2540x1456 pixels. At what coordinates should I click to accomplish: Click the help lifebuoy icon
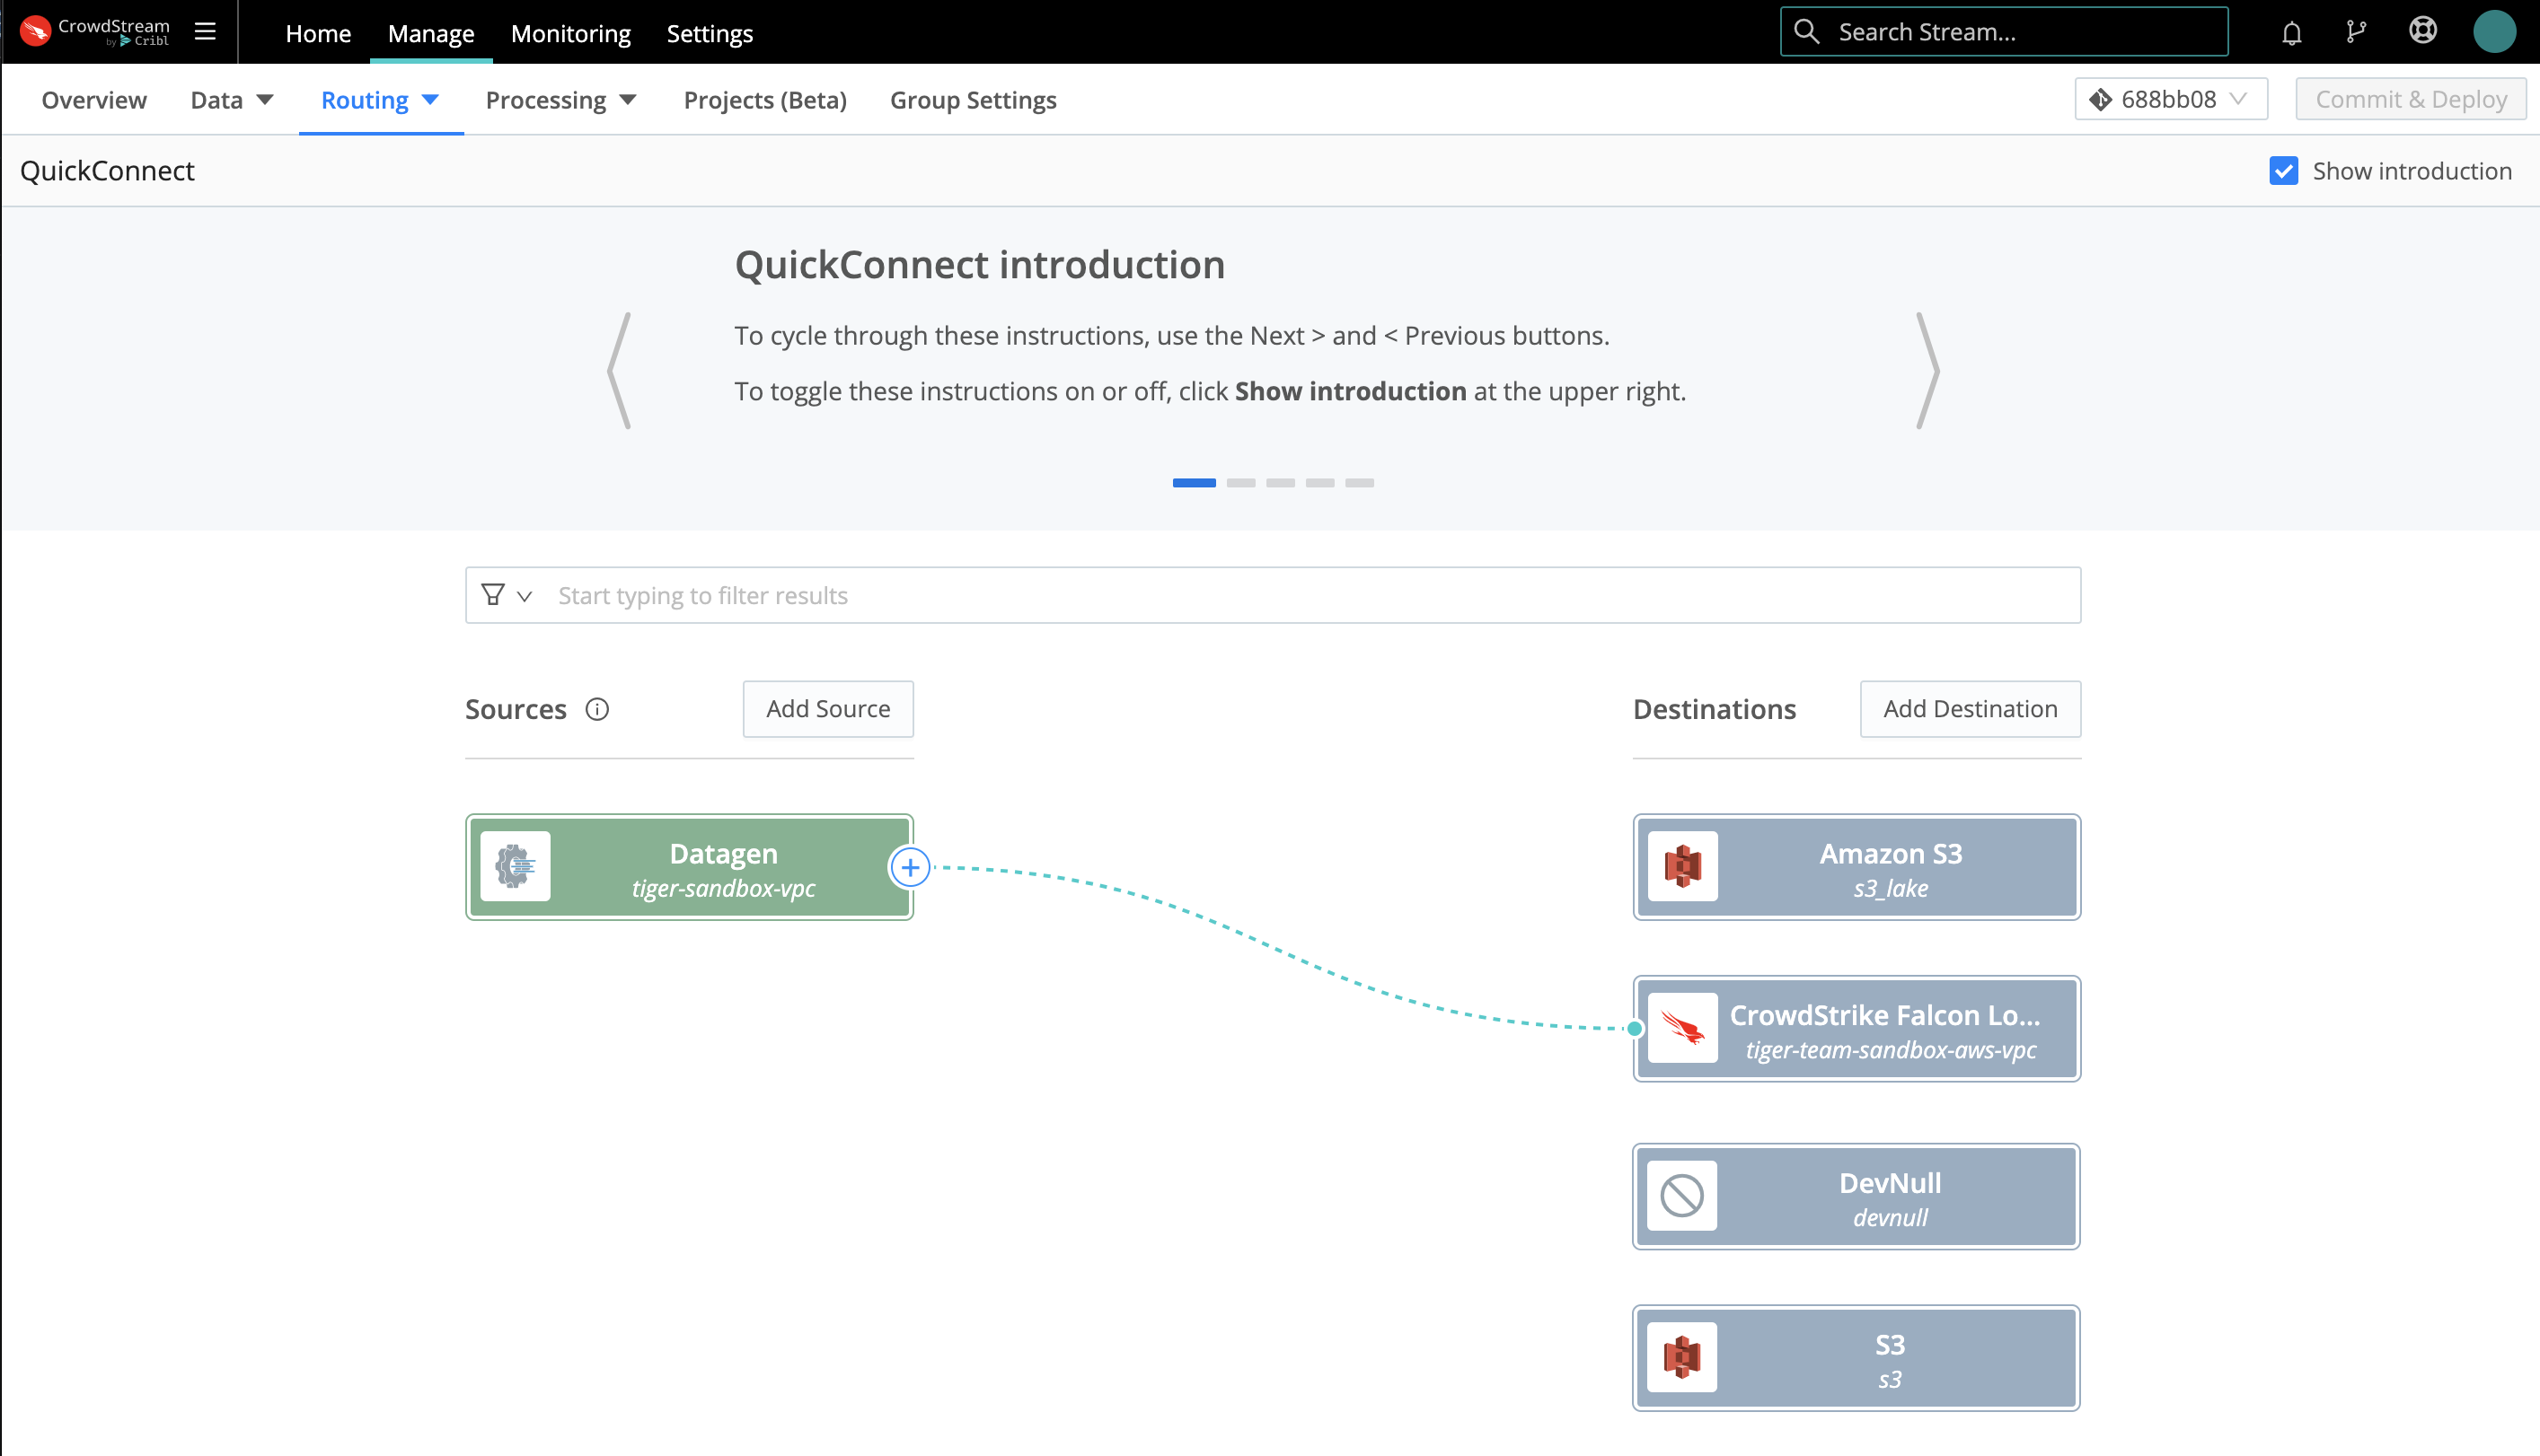[2424, 31]
